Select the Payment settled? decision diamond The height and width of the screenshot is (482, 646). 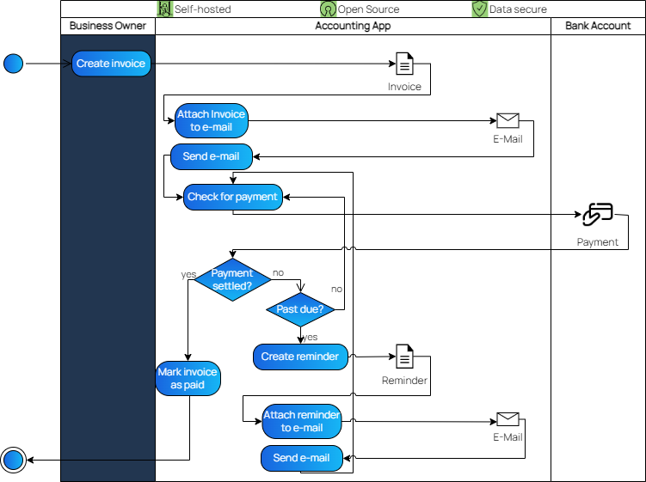(x=232, y=279)
